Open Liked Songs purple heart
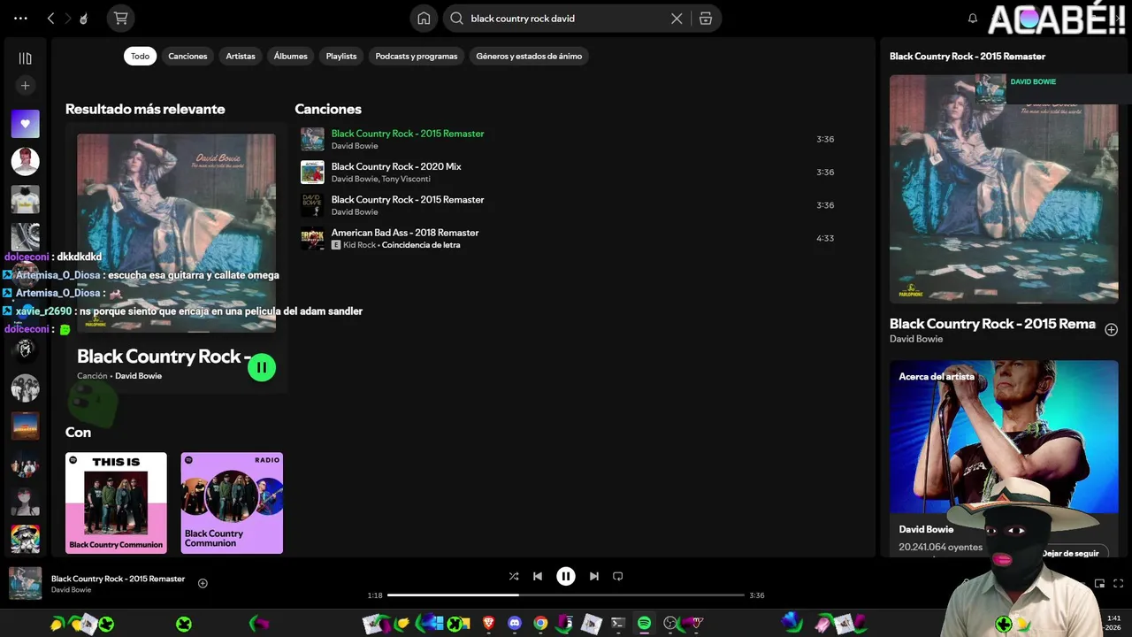This screenshot has width=1132, height=637. (x=25, y=124)
